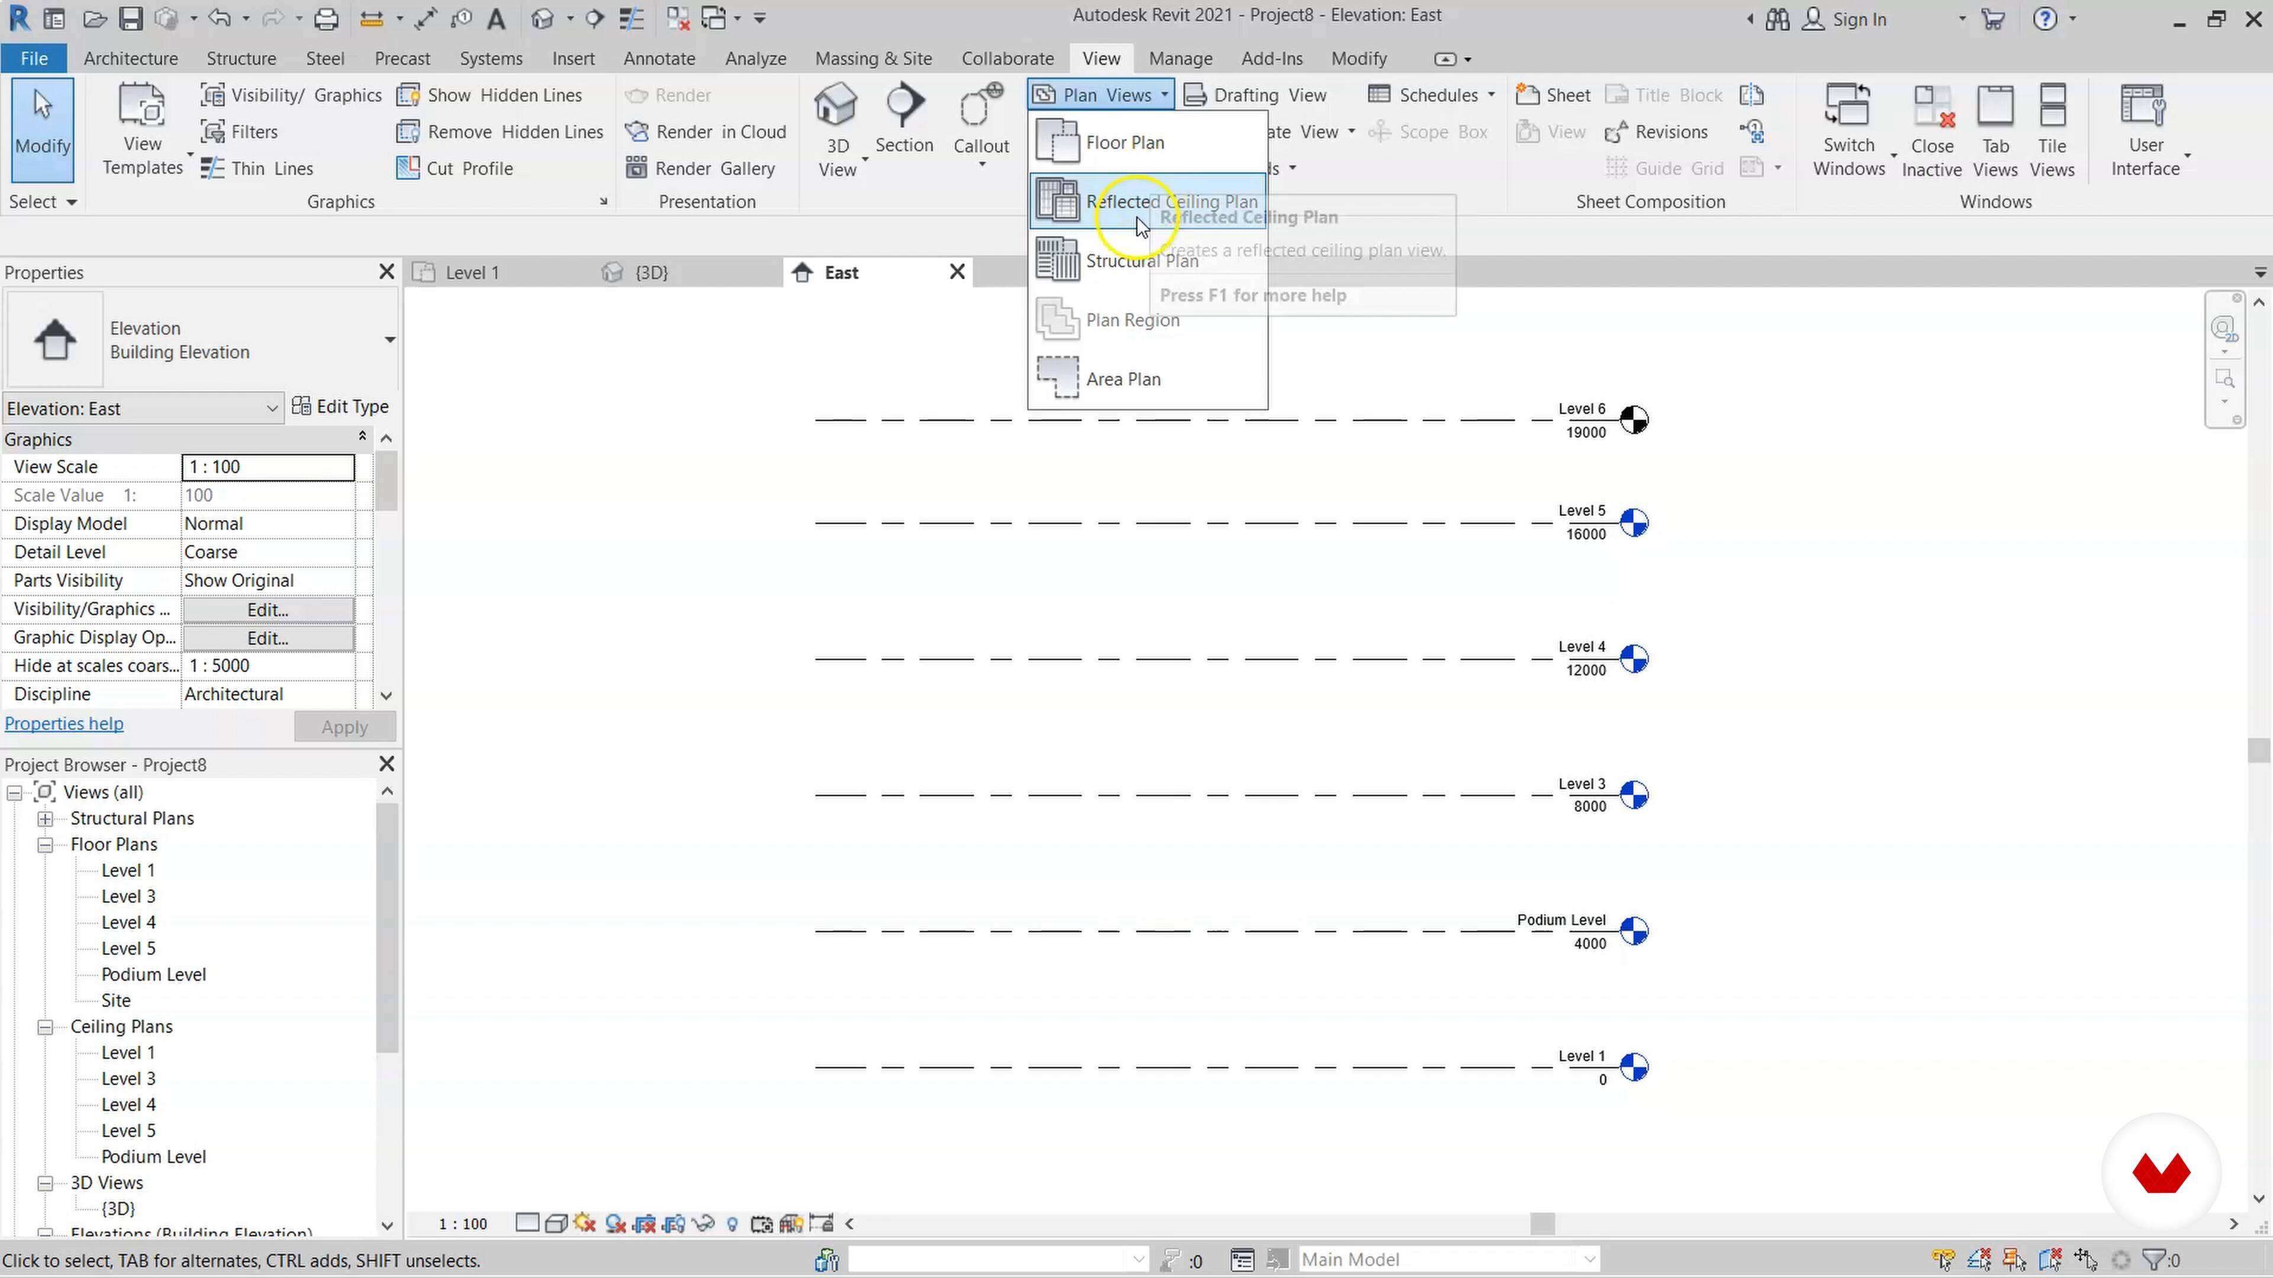Click the Apply button in Properties

coord(344,728)
